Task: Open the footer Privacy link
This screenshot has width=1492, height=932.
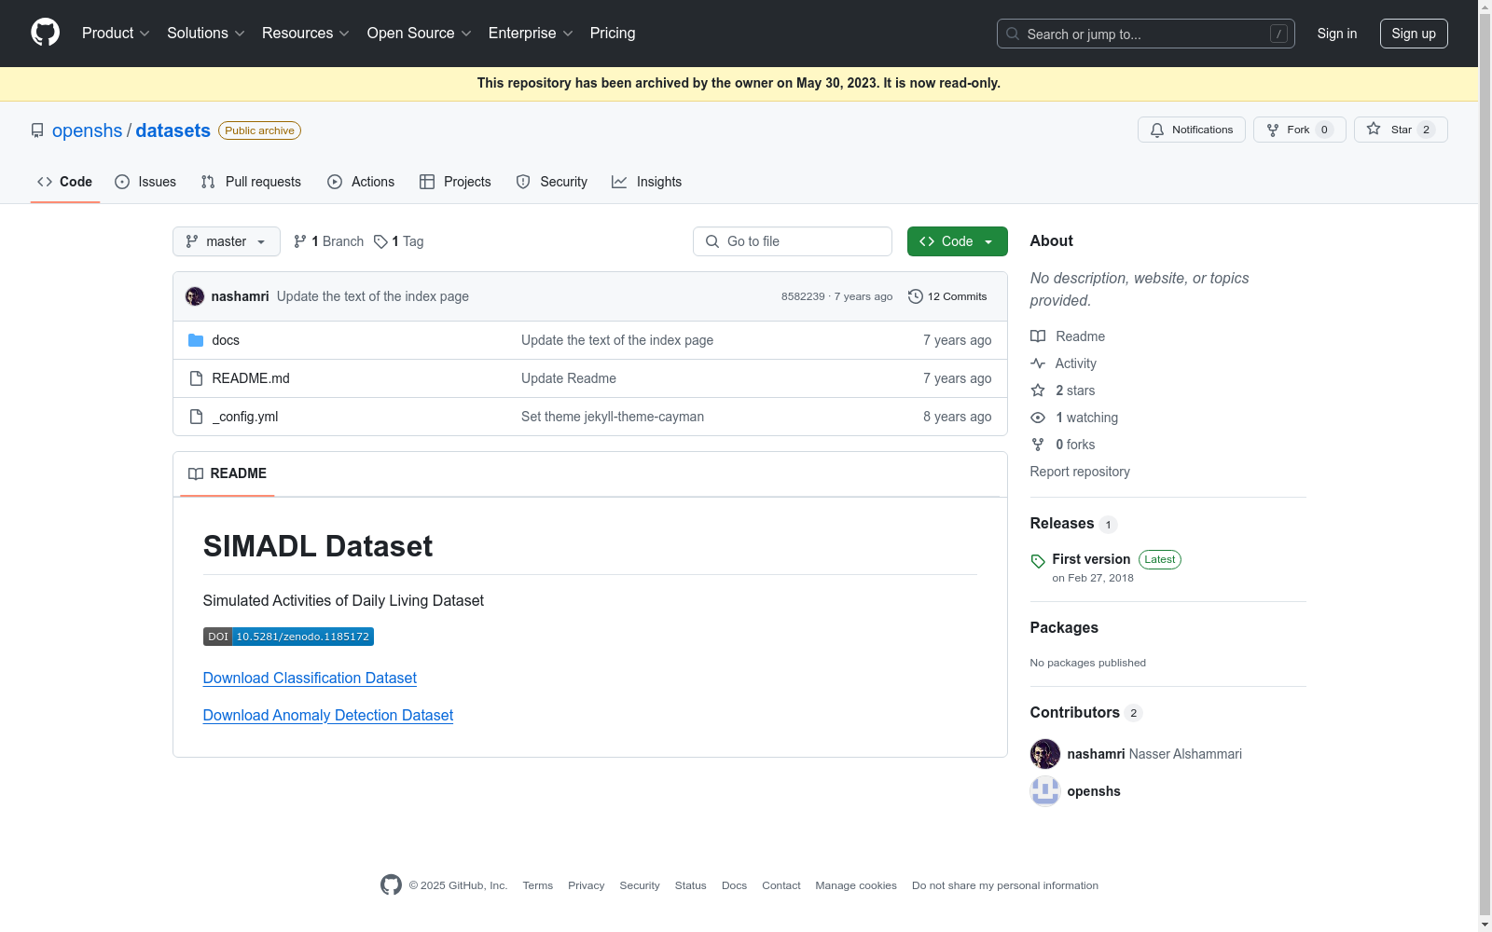Action: (587, 885)
